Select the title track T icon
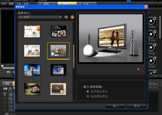 [10, 102]
